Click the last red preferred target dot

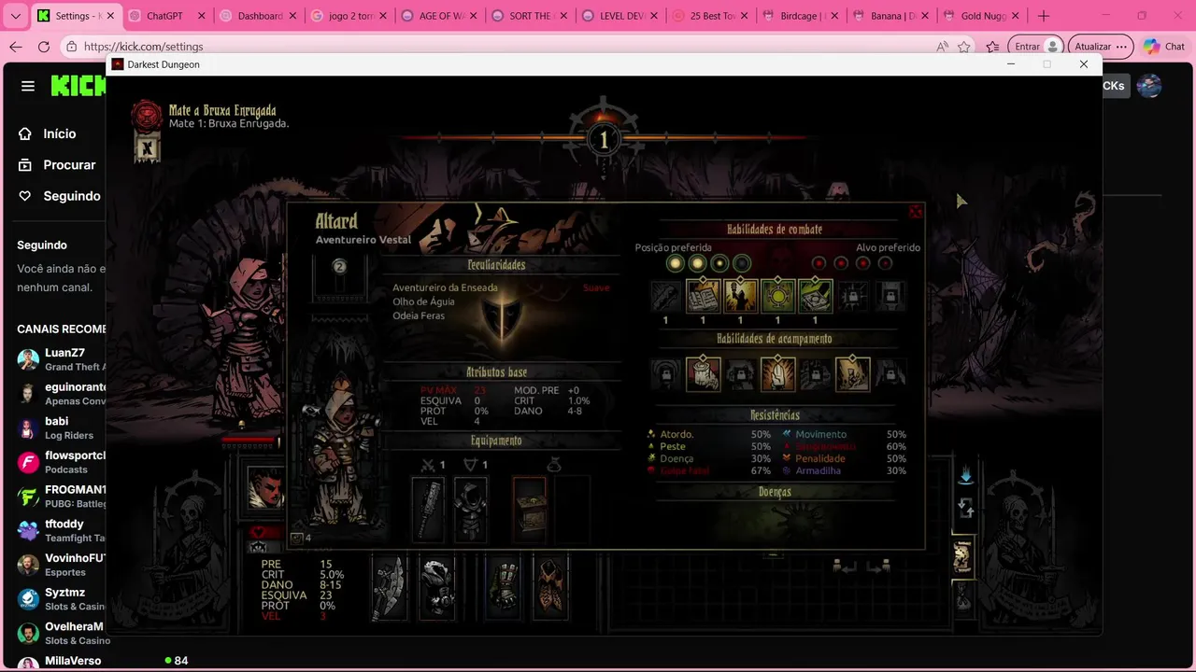pos(886,264)
